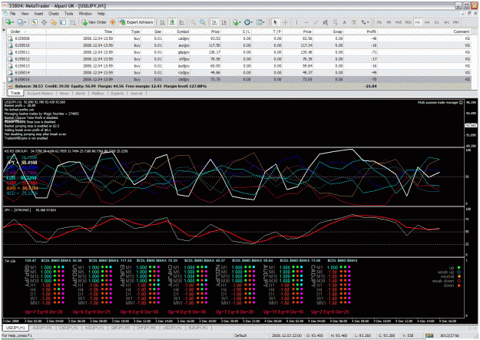Image resolution: width=480 pixels, height=340 pixels.
Task: Toggle chart auto scroll
Action: point(214,22)
